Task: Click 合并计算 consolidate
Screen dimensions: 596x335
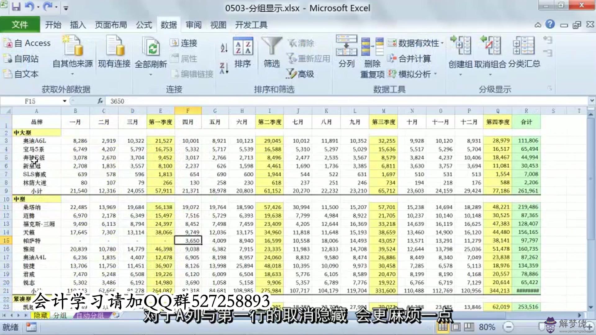Action: click(409, 58)
